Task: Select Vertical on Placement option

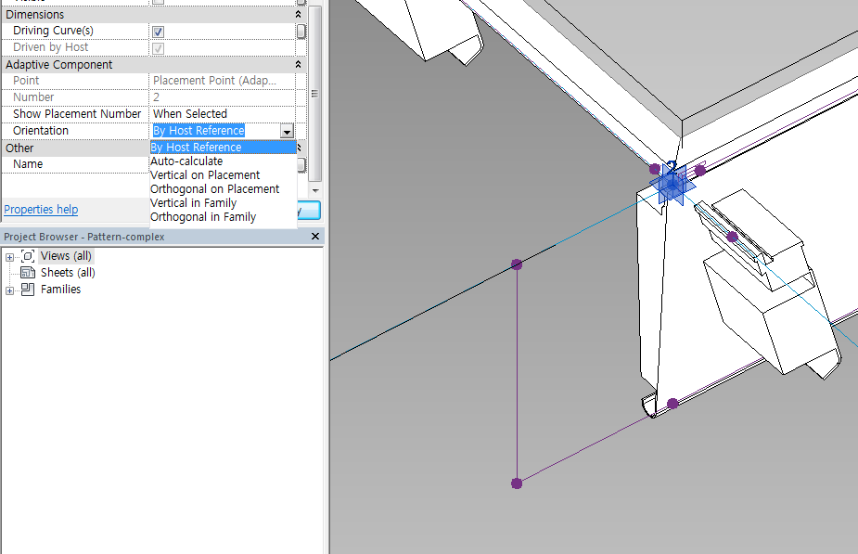Action: 205,175
